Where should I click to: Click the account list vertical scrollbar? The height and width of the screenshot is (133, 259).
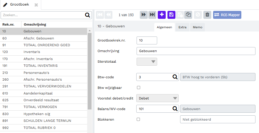pyautogui.click(x=89, y=71)
